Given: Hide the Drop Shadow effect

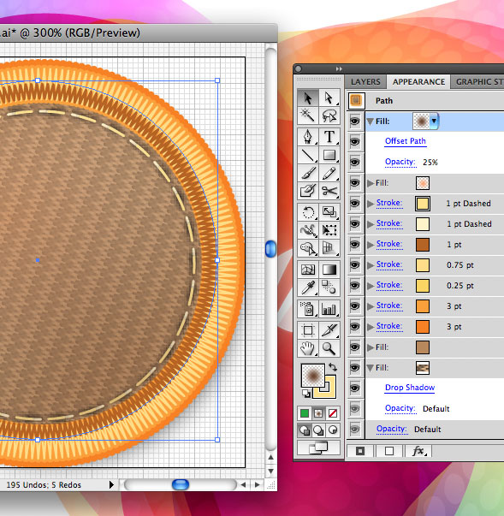Looking at the screenshot, I should (x=354, y=388).
